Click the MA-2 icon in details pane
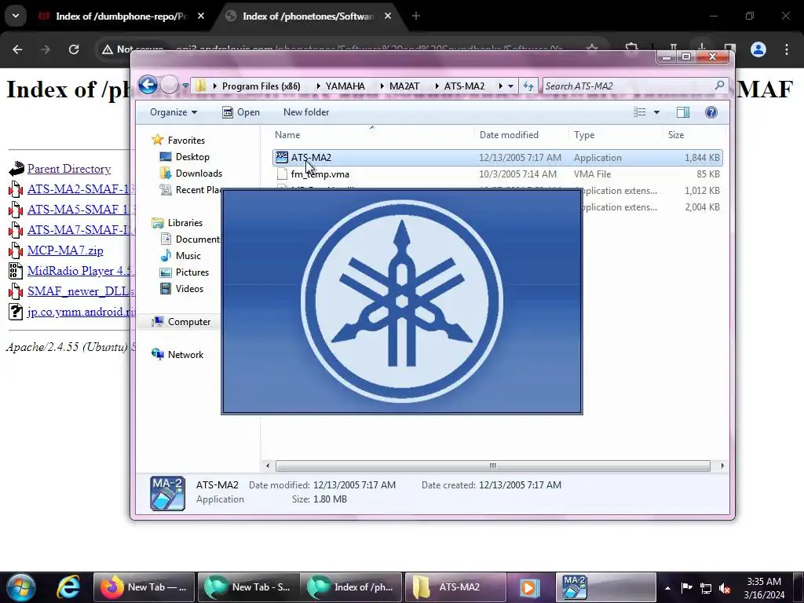The image size is (804, 603). tap(167, 493)
